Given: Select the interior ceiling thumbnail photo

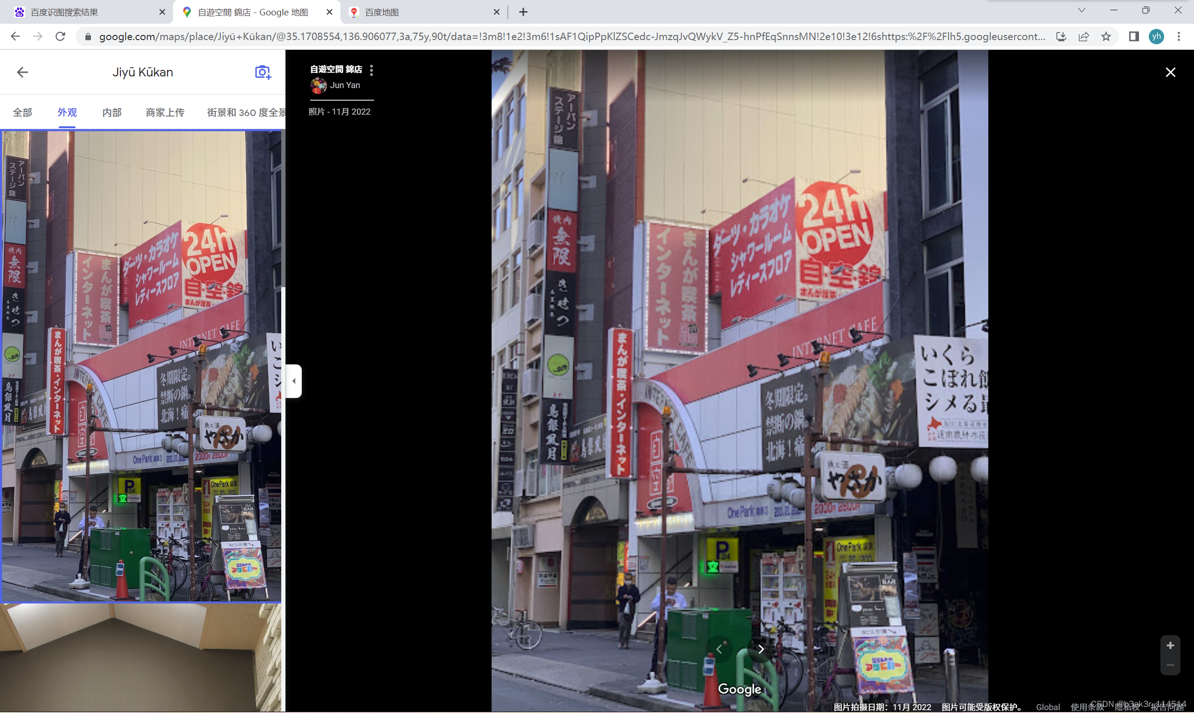Looking at the screenshot, I should [x=140, y=658].
